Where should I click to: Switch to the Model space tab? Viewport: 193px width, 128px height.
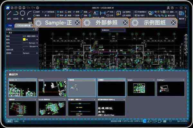tap(9, 121)
